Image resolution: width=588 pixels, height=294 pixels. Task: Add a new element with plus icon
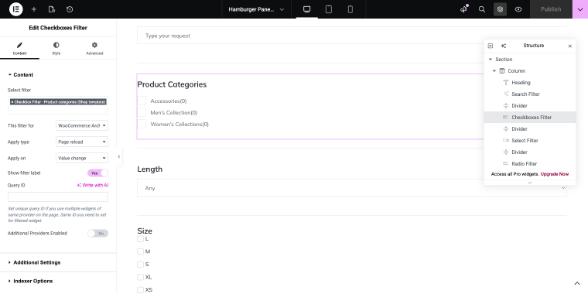coord(34,9)
